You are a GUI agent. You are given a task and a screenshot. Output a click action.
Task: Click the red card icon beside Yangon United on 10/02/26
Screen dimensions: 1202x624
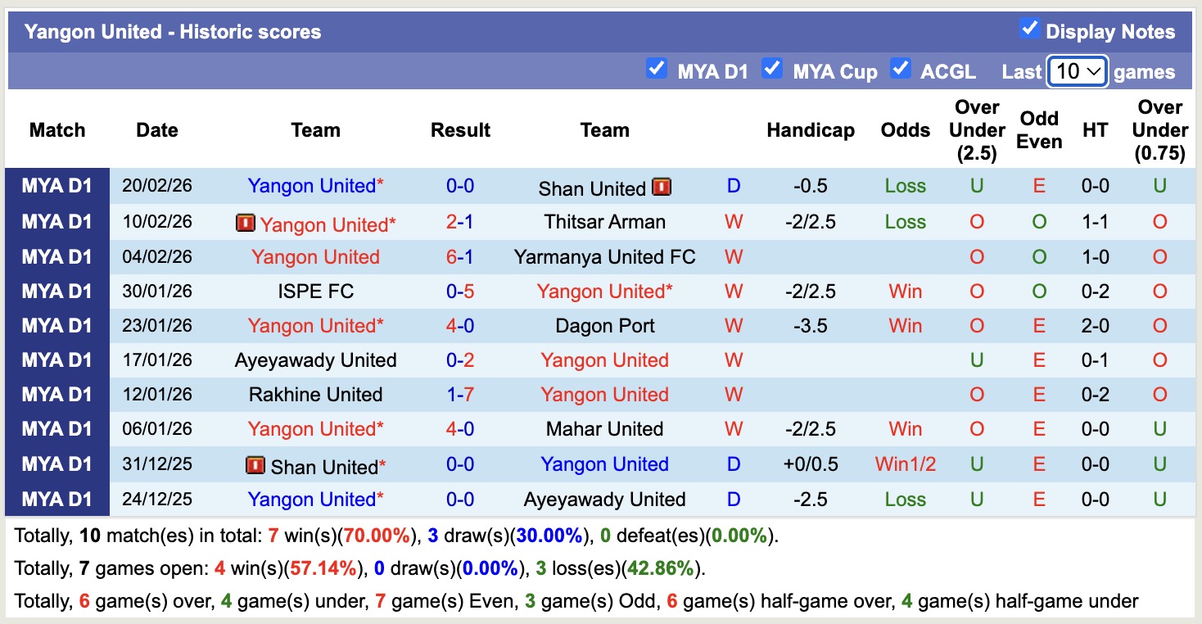pyautogui.click(x=245, y=222)
